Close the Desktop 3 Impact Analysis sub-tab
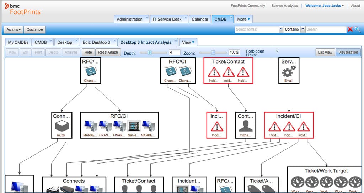 click(x=176, y=40)
